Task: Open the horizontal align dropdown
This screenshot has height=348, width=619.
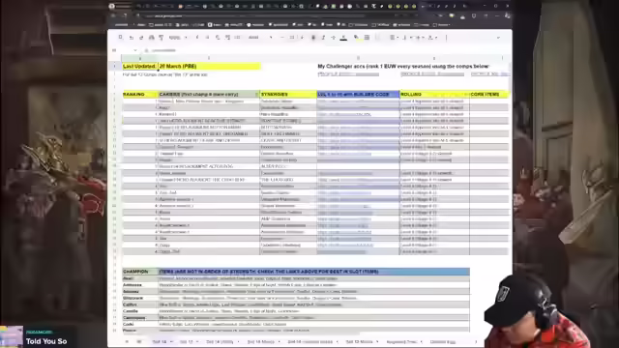Action: [x=394, y=38]
